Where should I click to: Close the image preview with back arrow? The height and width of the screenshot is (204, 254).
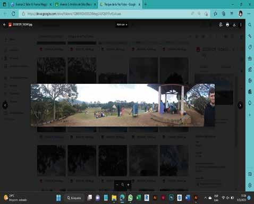click(x=4, y=24)
